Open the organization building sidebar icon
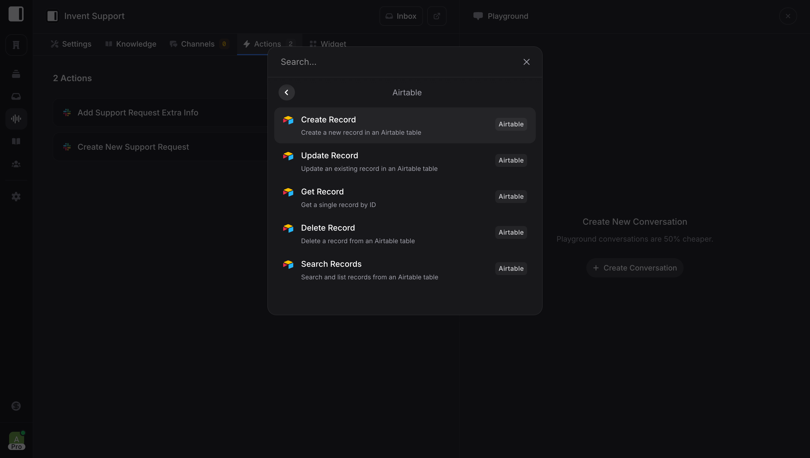Screen dimensions: 810x458 (16, 45)
